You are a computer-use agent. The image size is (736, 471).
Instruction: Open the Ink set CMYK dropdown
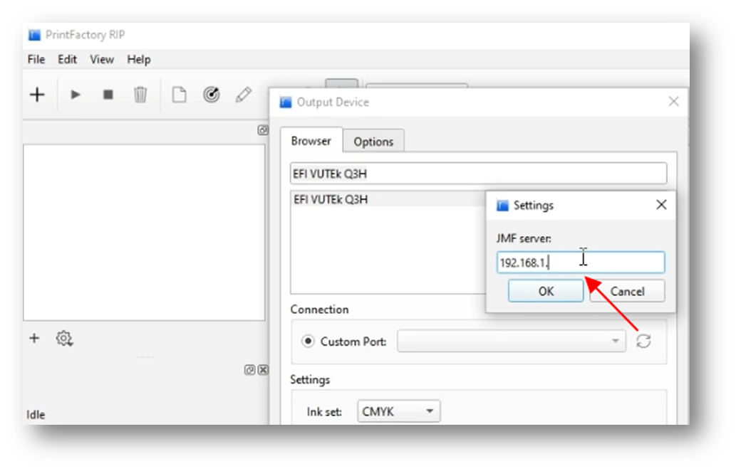(398, 411)
